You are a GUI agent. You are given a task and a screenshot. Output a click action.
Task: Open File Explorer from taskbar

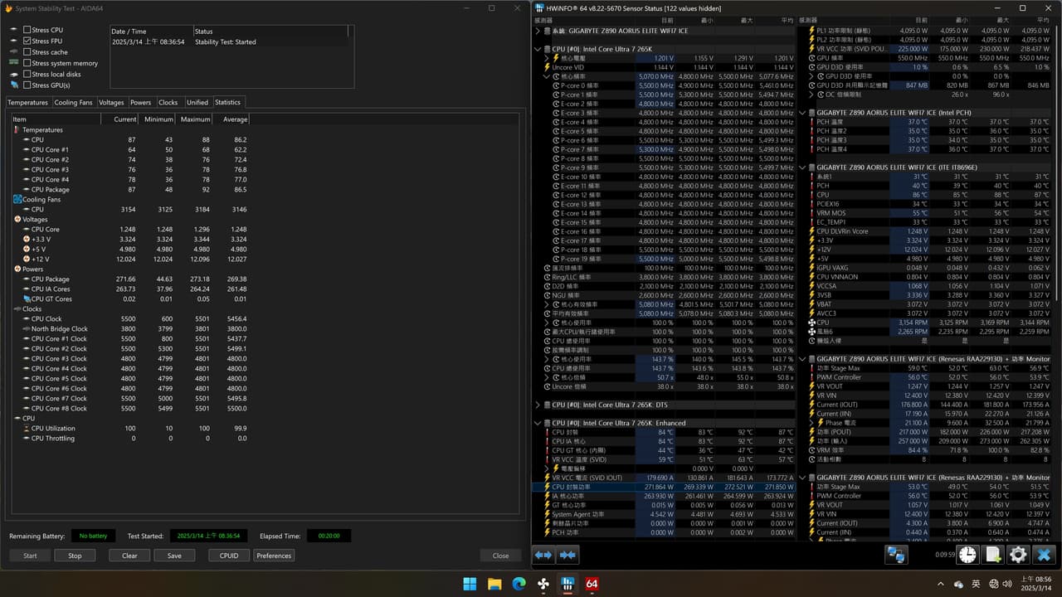point(494,584)
